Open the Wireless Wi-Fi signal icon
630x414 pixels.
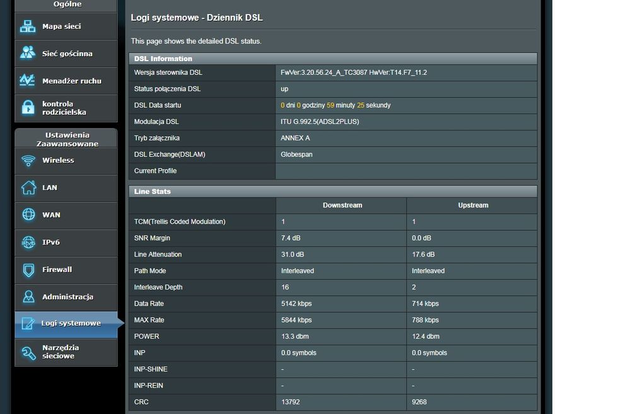pos(28,161)
